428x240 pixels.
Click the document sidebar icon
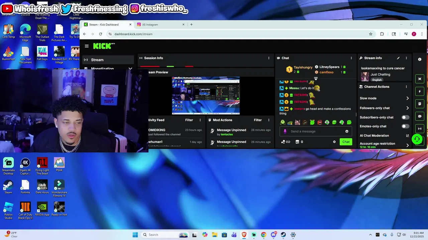[420, 104]
